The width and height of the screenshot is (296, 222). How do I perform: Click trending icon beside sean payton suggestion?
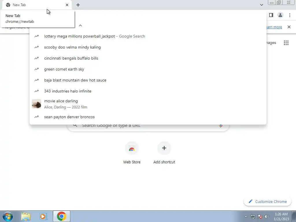coord(36,117)
